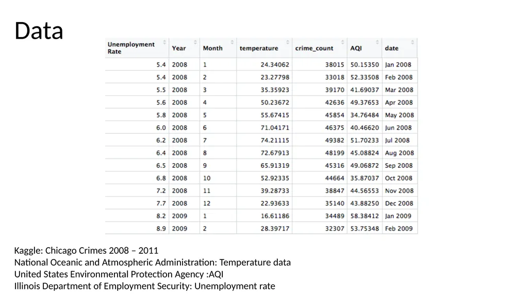Click the Year column sort arrows
The image size is (528, 296).
[195, 42]
